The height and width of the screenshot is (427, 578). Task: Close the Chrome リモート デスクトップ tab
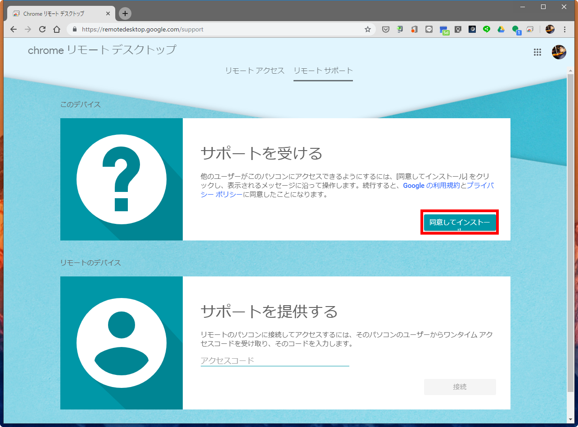(108, 13)
